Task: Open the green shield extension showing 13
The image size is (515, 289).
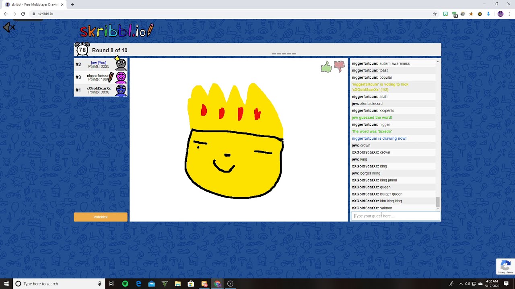Action: click(x=455, y=14)
